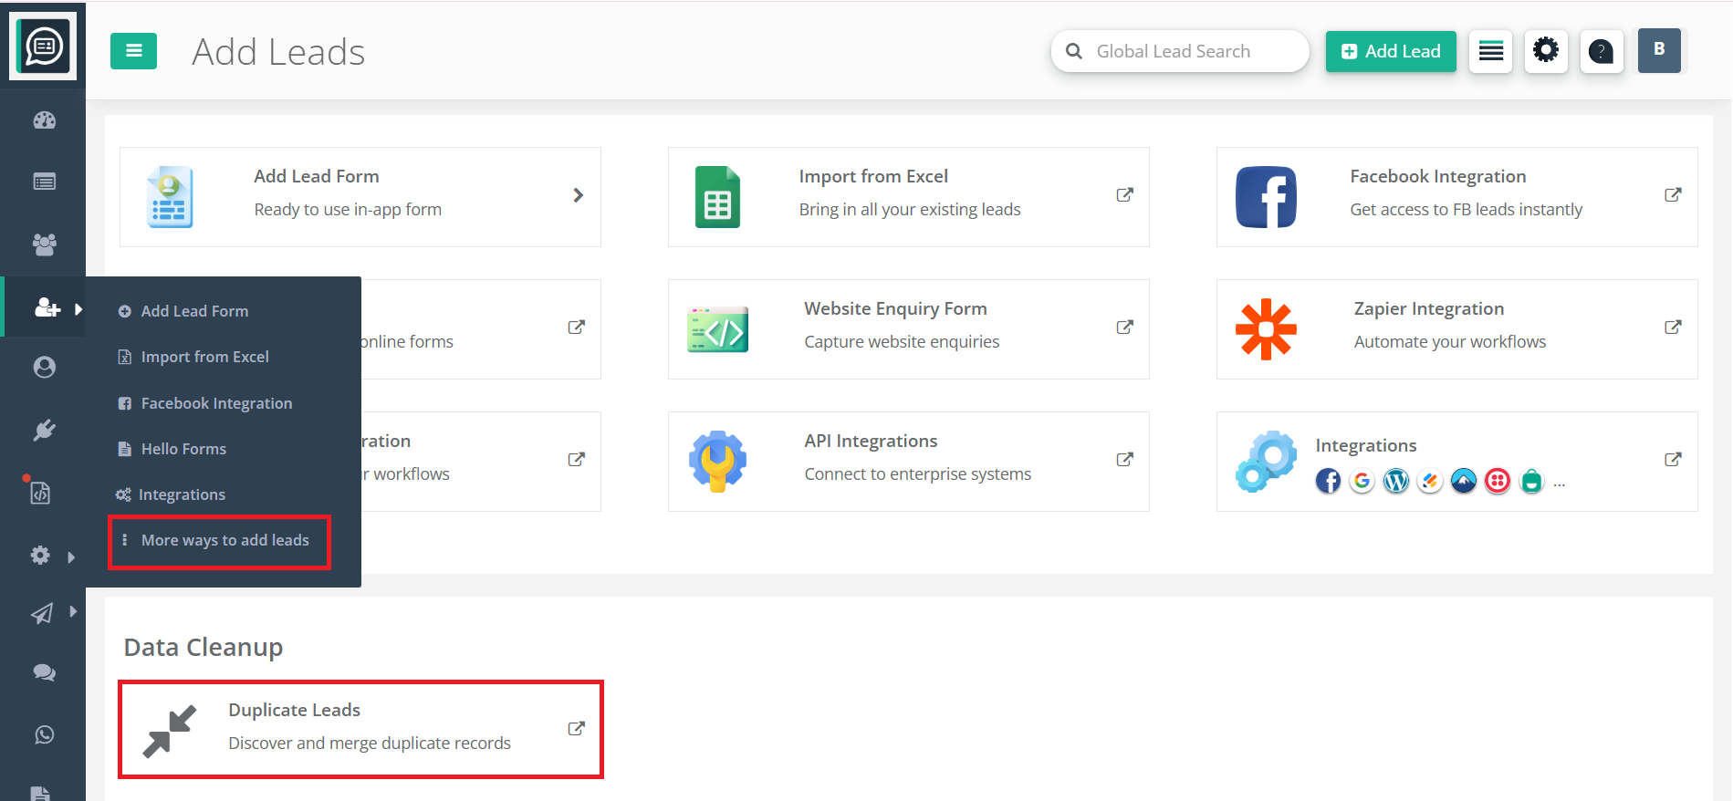1733x801 pixels.
Task: Click into Global Lead Search field
Action: coord(1180,51)
